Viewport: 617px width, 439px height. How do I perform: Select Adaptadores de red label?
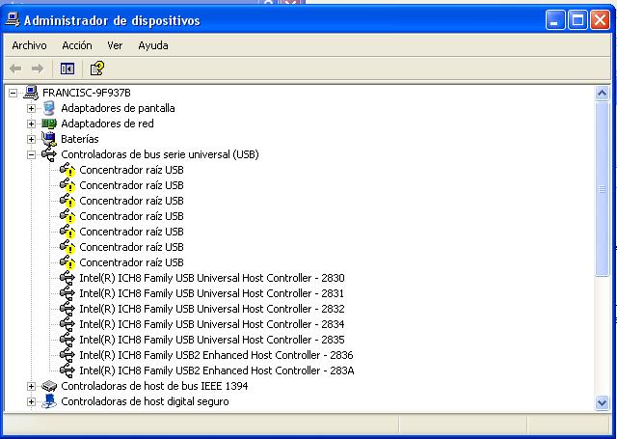pos(107,123)
